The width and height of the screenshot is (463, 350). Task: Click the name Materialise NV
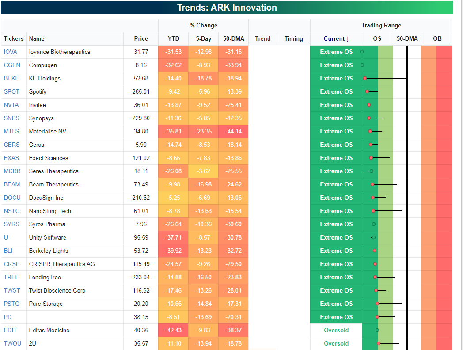(48, 131)
